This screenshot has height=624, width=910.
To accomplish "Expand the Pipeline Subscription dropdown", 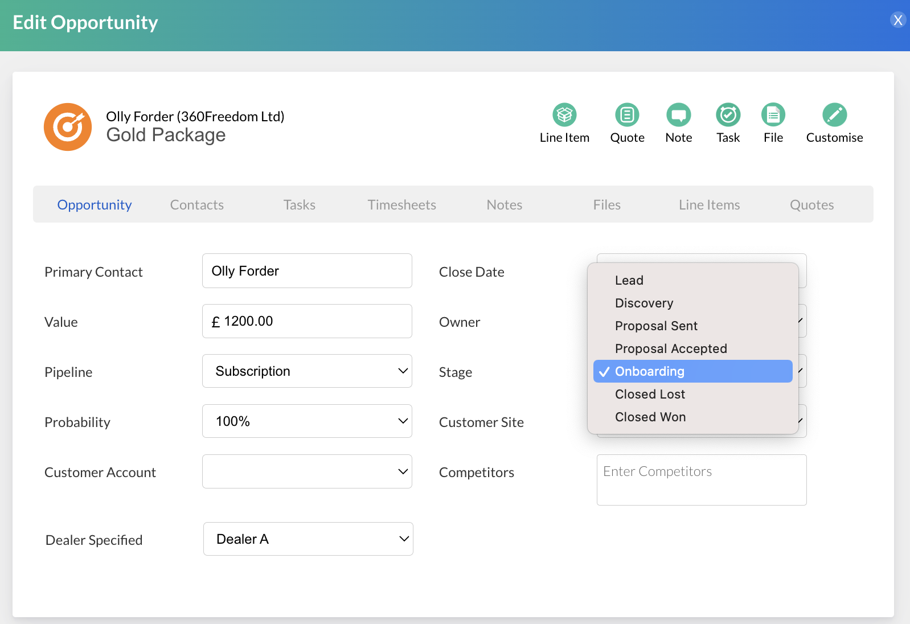I will tap(307, 371).
